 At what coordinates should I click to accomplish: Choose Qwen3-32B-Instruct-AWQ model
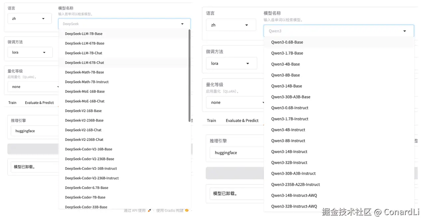(x=339, y=206)
